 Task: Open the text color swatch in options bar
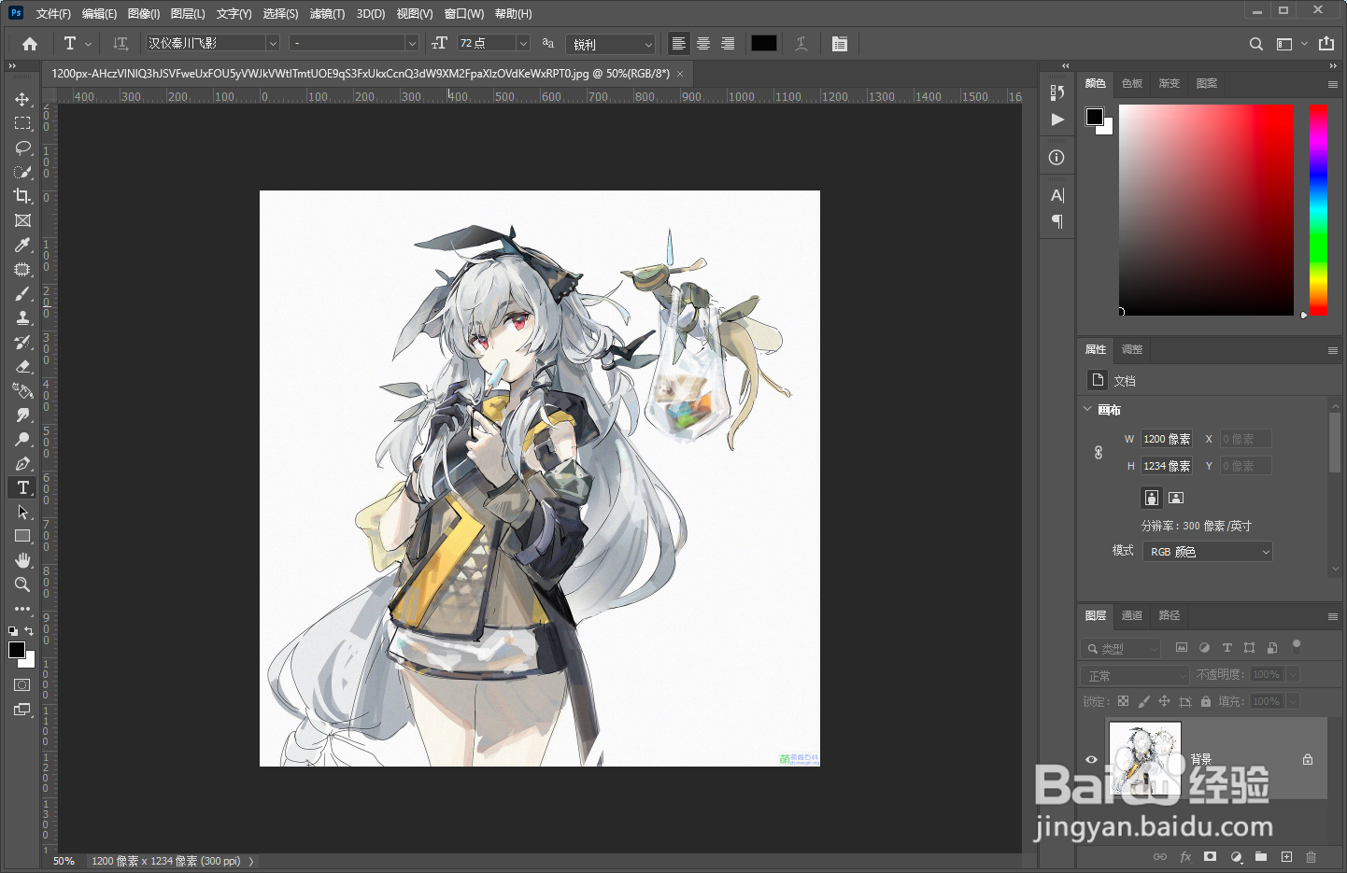pyautogui.click(x=764, y=43)
